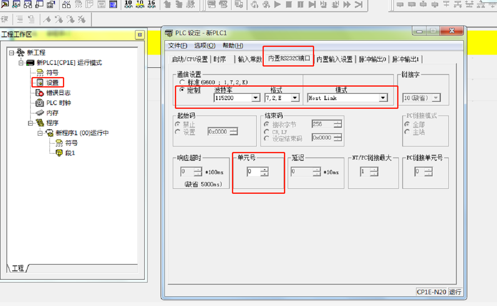Select the 全部 radio in PC链接模式
497x306 pixels.
pyautogui.click(x=407, y=124)
